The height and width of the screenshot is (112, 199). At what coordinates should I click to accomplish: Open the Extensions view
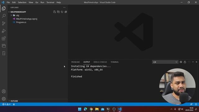pos(4,38)
